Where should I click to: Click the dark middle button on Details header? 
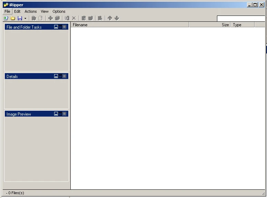[60, 76]
